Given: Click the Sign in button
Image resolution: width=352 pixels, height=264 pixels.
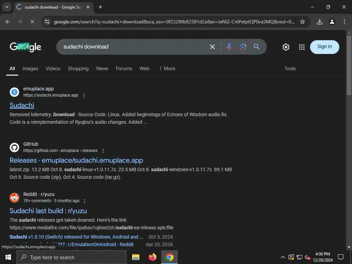Looking at the screenshot, I should pyautogui.click(x=324, y=47).
